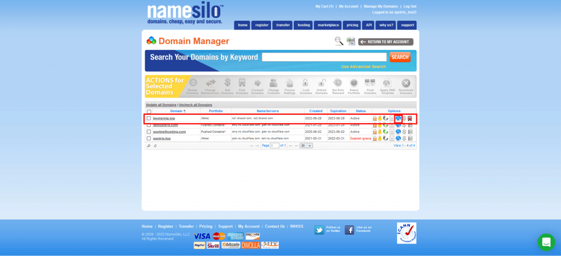561x256 pixels.
Task: Click the Select Portfolio action icon
Action: (x=354, y=83)
